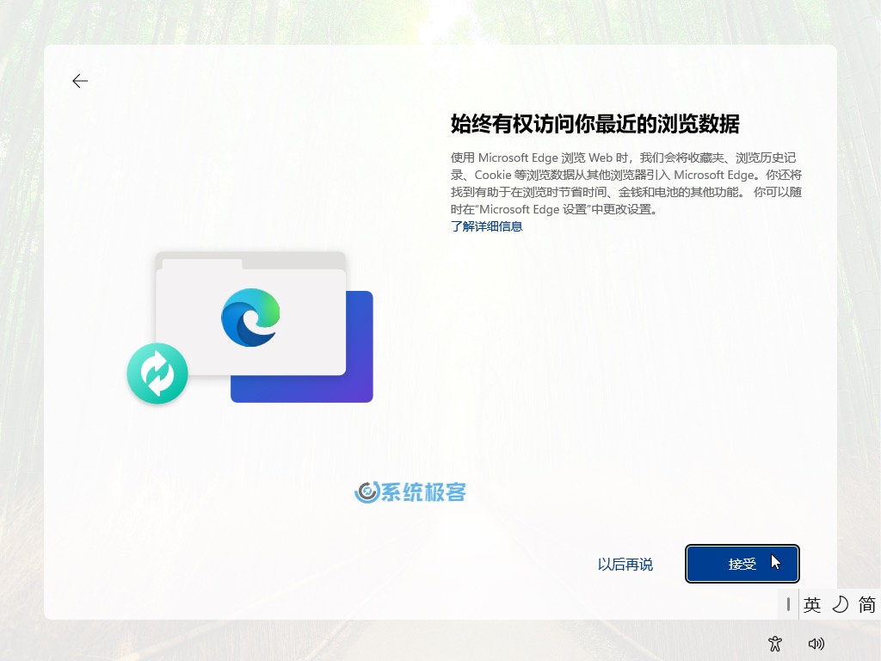Toggle the half-moon IME width icon
The image size is (881, 661).
(840, 605)
